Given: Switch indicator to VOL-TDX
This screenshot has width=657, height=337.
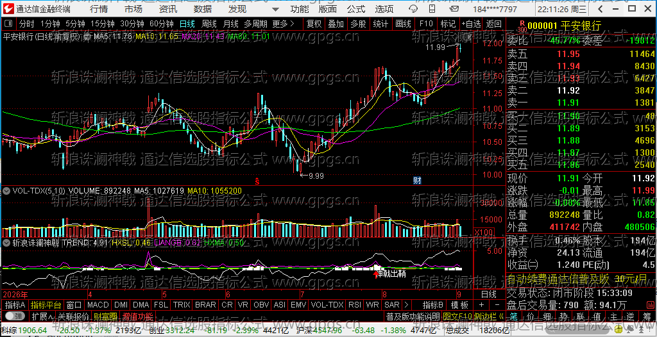Looking at the screenshot, I should [x=327, y=305].
